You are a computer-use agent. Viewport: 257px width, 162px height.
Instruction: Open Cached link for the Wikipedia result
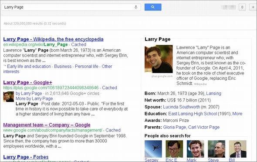[x=79, y=44]
